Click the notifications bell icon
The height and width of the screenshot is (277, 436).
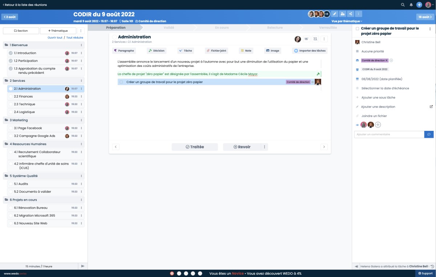click(411, 5)
